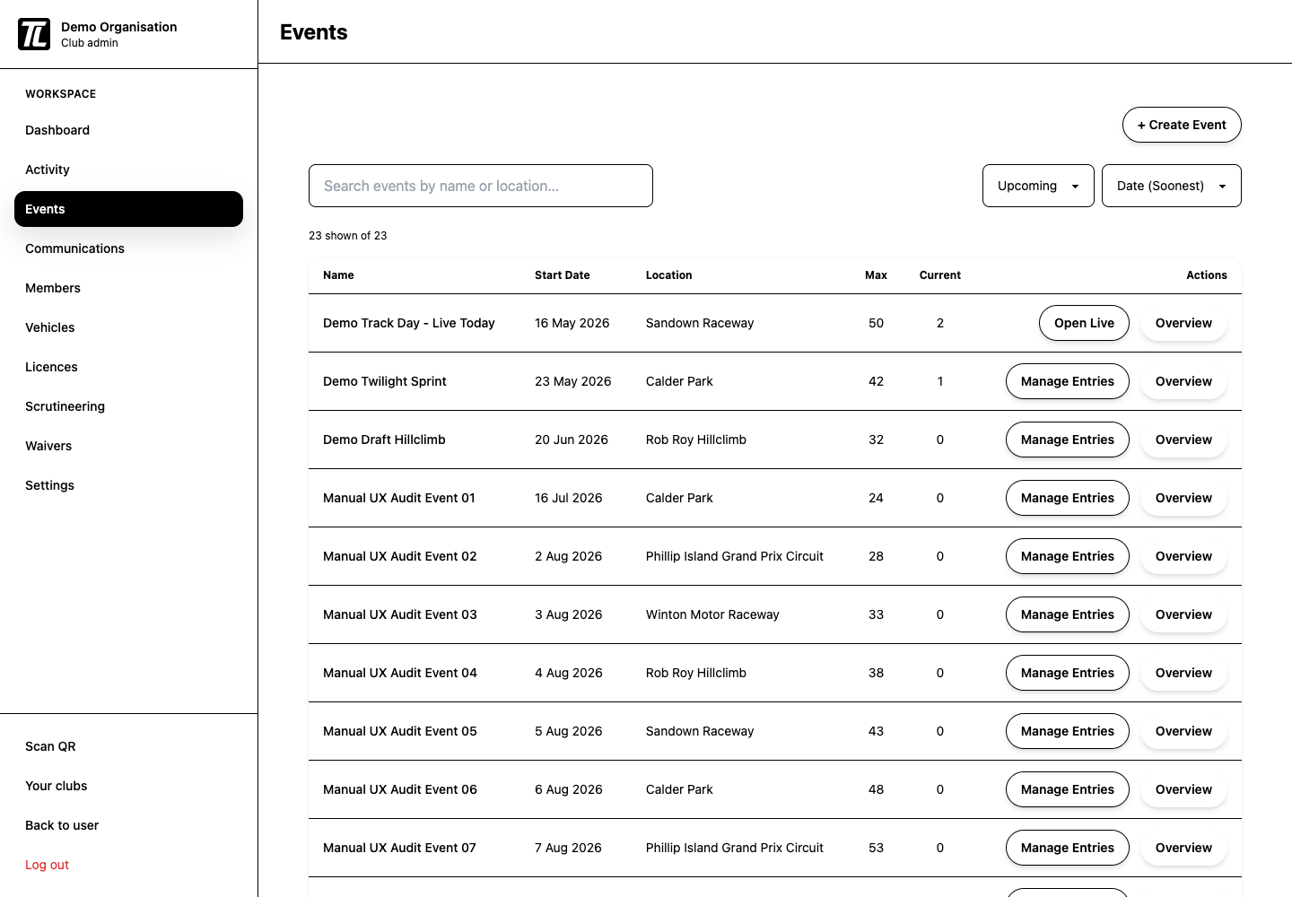This screenshot has height=897, width=1292.
Task: Click event name Manual UX Audit Event 04
Action: pyautogui.click(x=400, y=673)
